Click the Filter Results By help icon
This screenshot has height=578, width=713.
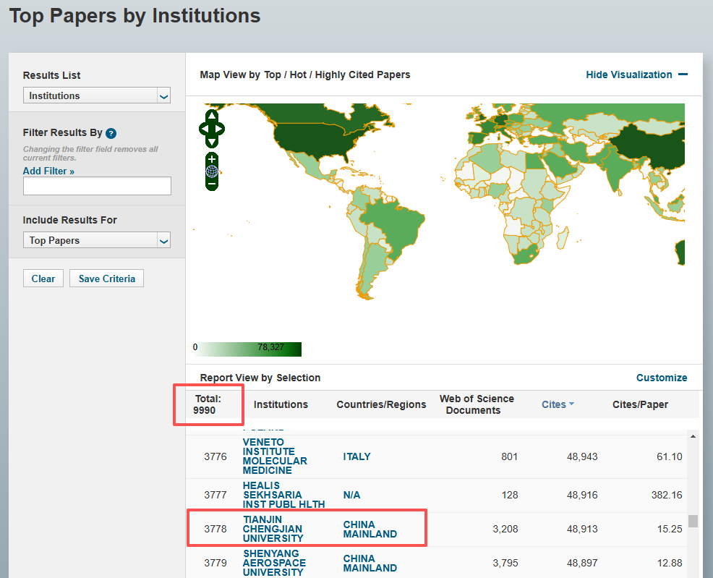click(x=111, y=133)
